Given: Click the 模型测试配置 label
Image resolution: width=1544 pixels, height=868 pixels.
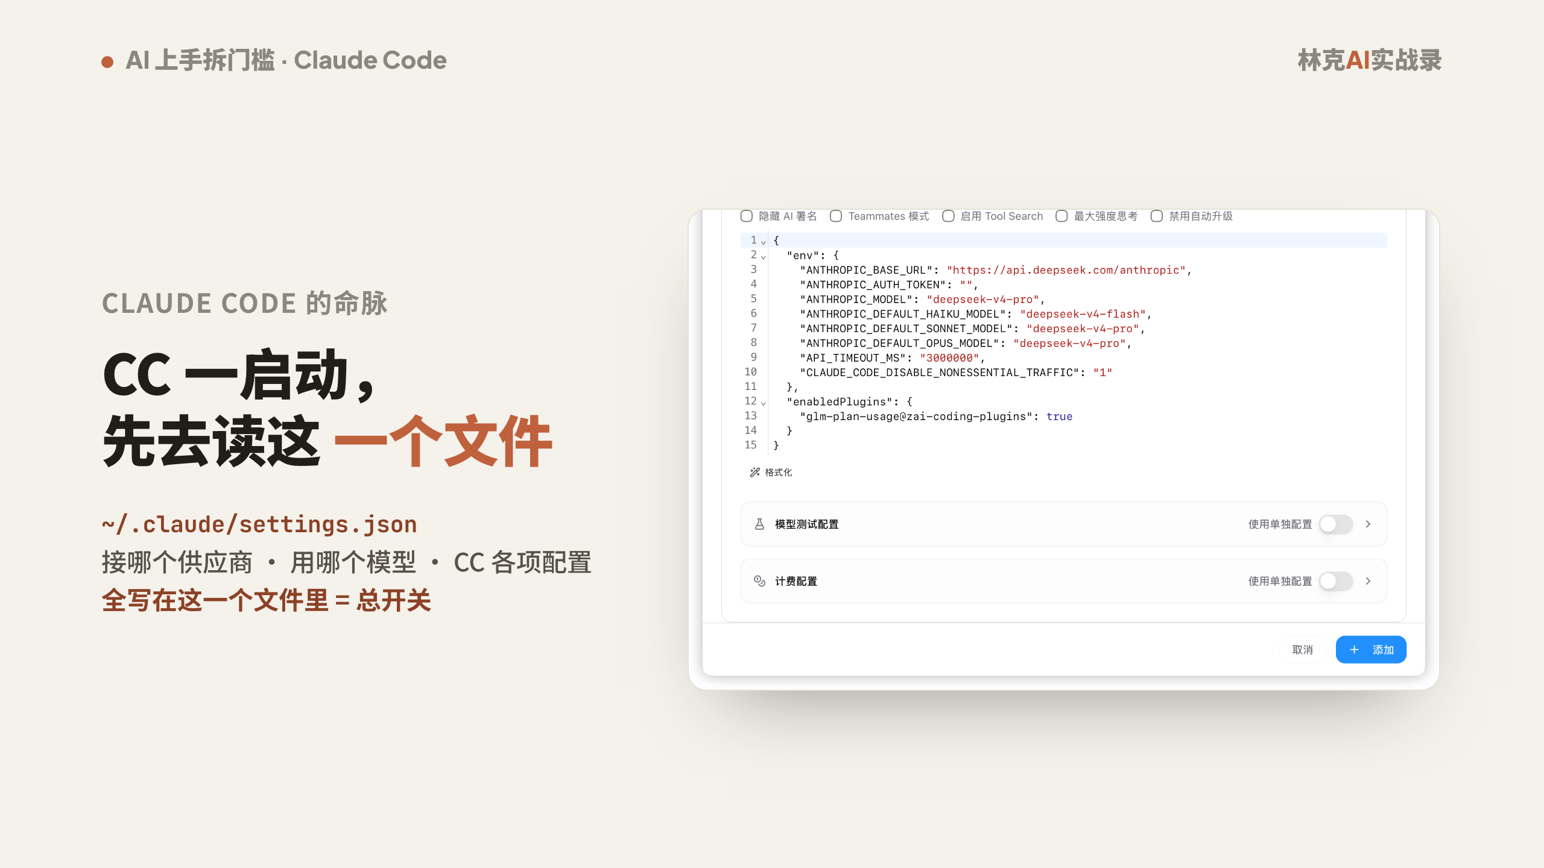Looking at the screenshot, I should pos(807,524).
